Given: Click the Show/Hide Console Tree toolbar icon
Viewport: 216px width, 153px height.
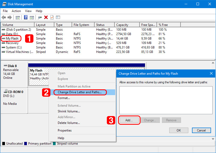Looking at the screenshot, I should coord(18,17).
